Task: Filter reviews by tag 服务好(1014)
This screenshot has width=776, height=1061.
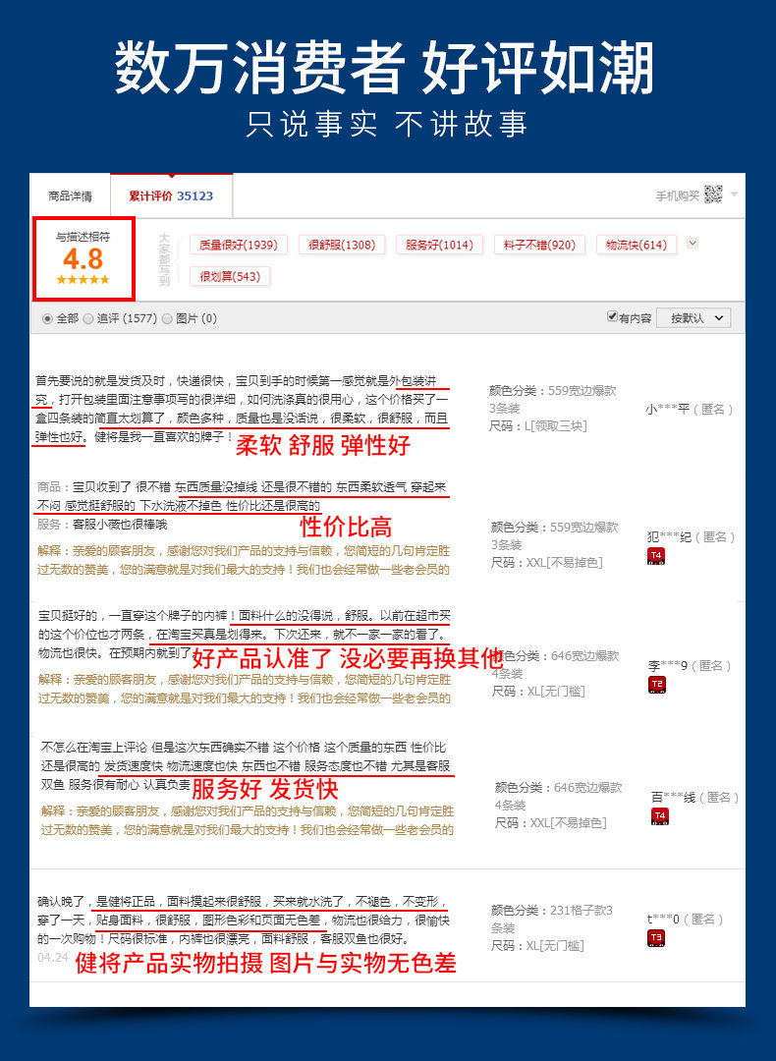Action: pyautogui.click(x=439, y=245)
